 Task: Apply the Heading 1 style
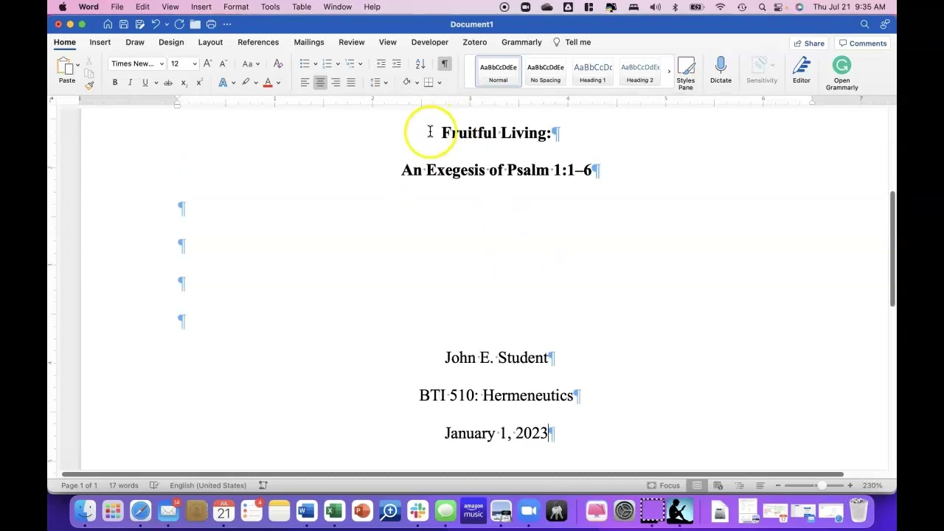click(593, 72)
